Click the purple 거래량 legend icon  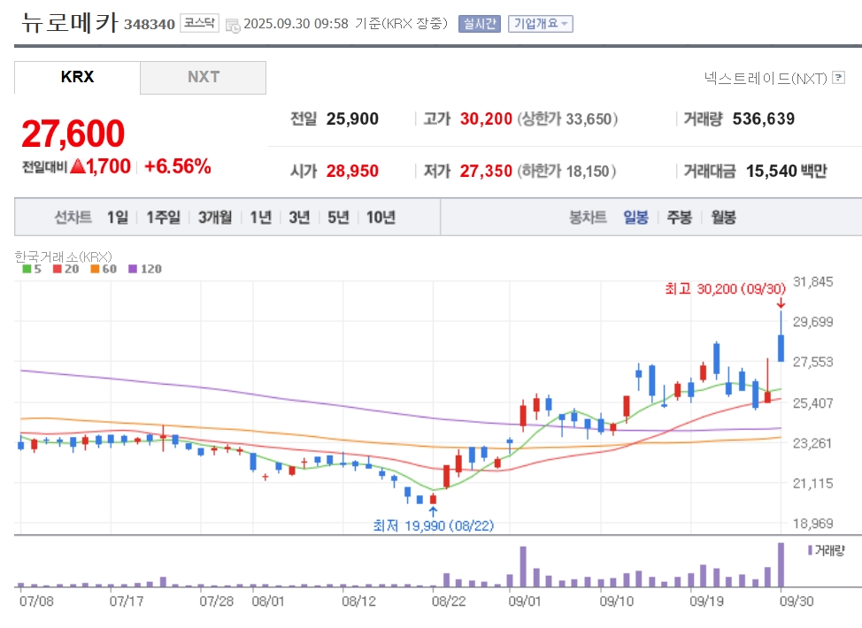click(x=810, y=550)
